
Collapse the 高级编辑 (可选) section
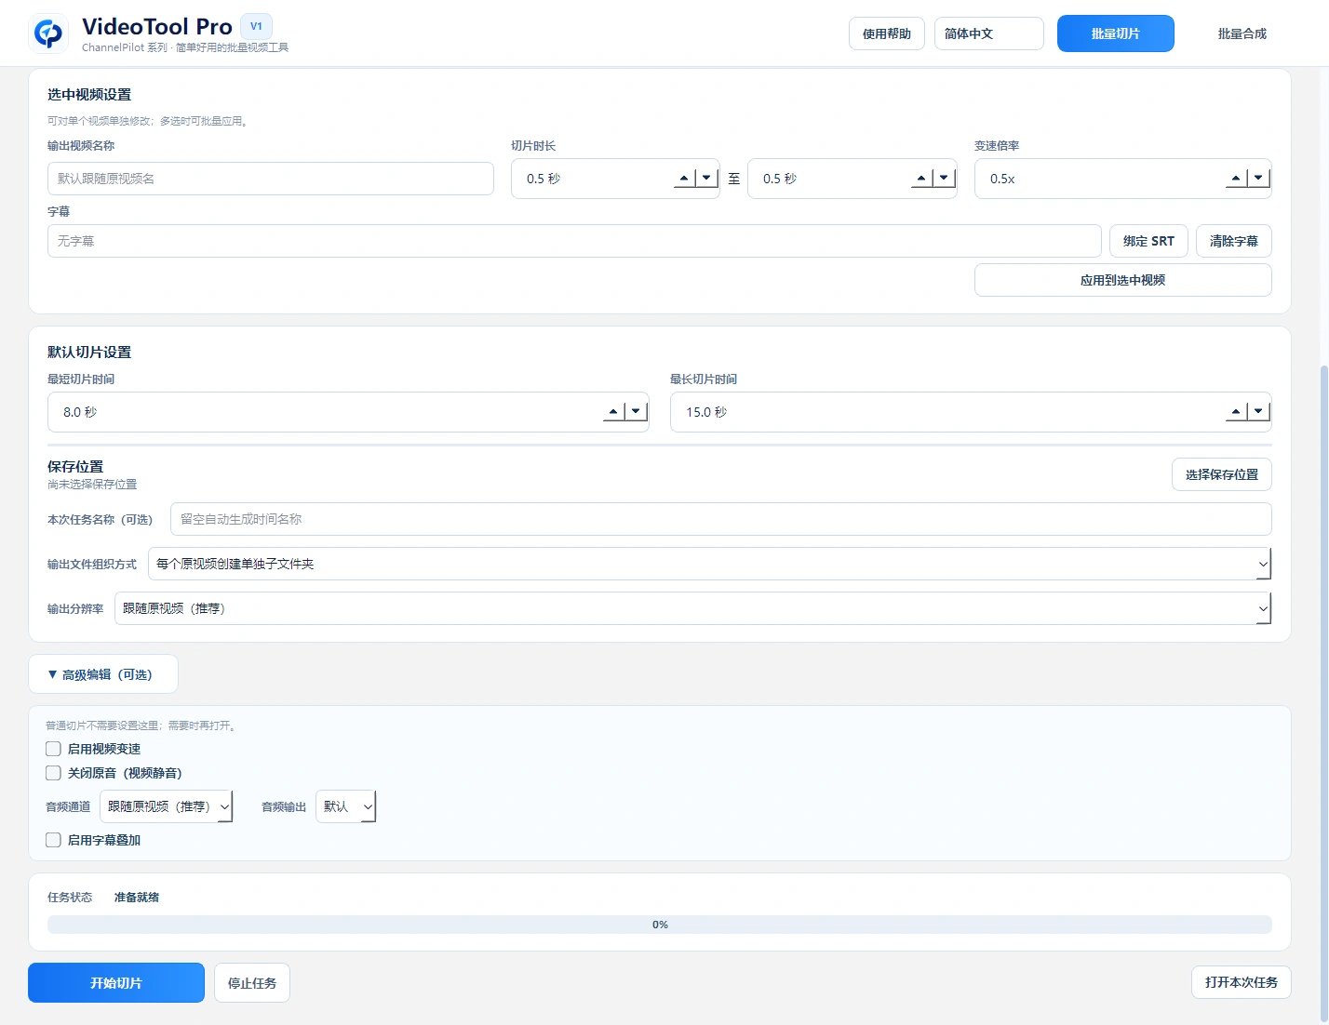click(103, 674)
